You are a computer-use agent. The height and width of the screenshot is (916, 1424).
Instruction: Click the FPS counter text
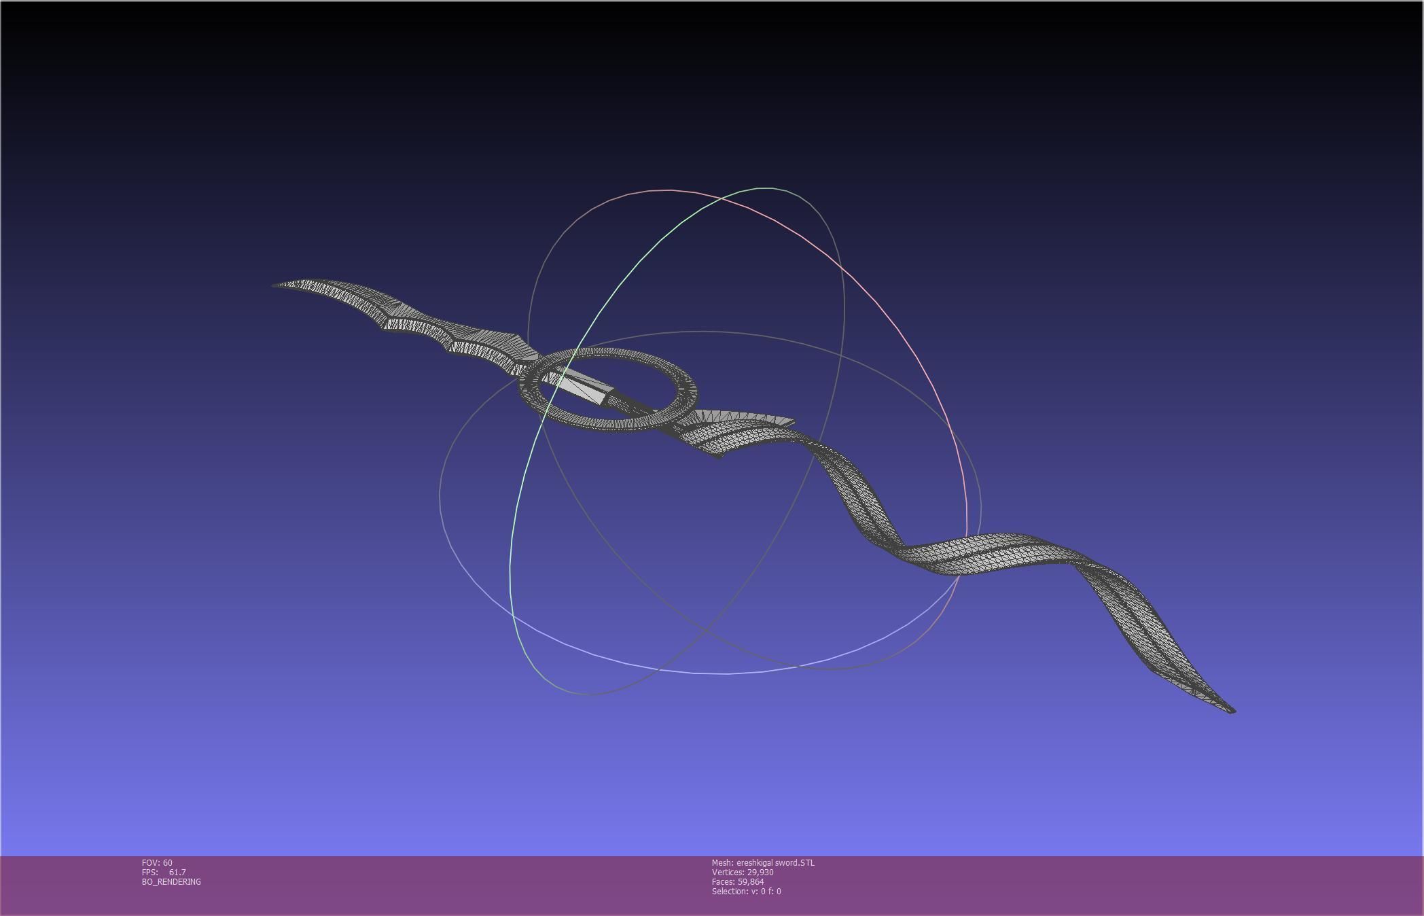click(164, 873)
